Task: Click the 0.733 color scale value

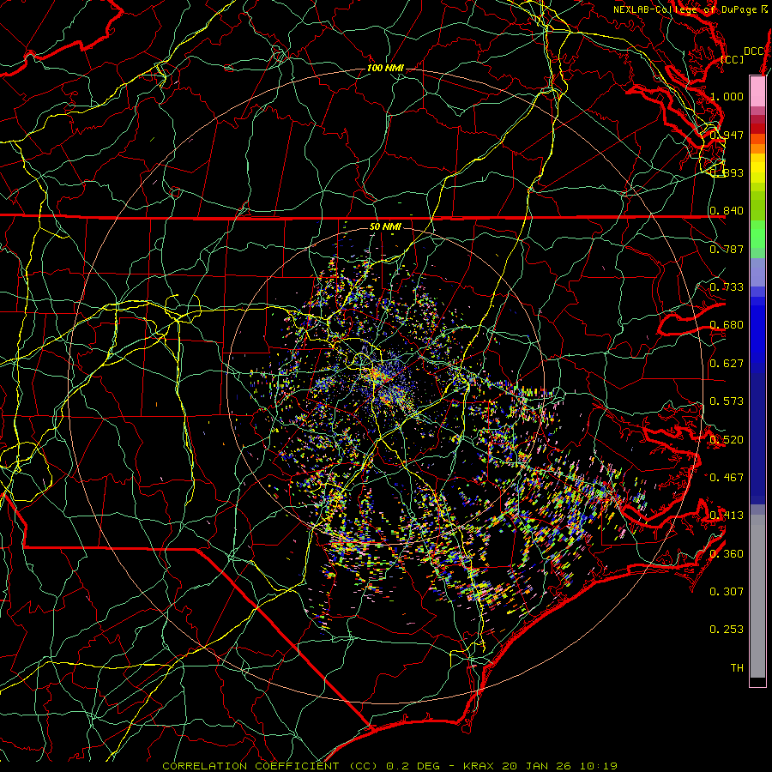Action: tap(727, 287)
